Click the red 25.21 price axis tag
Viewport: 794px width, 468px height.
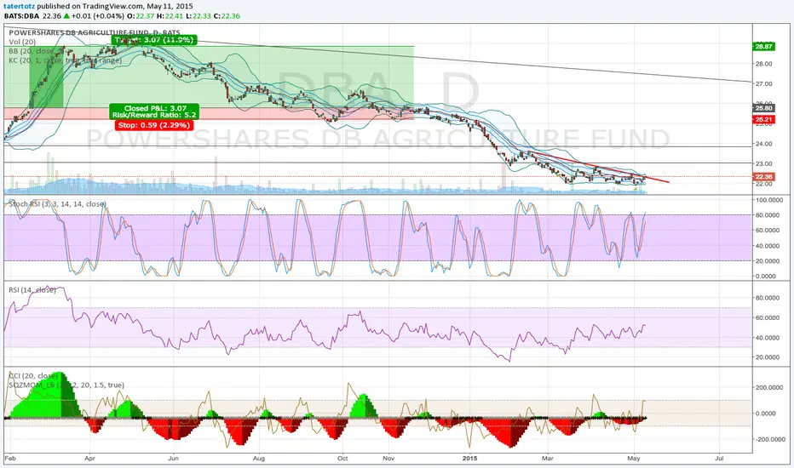pos(763,119)
